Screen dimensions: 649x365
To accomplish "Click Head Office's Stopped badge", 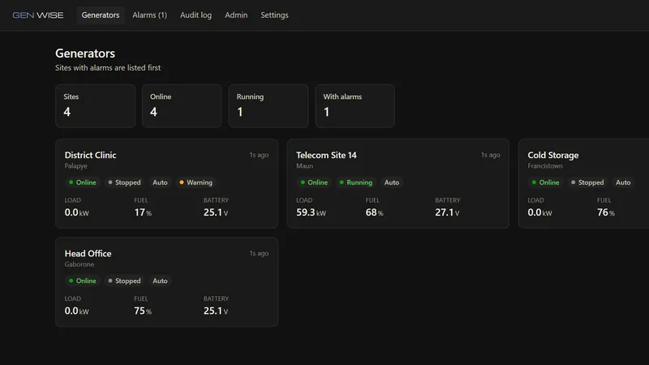I will tap(124, 281).
